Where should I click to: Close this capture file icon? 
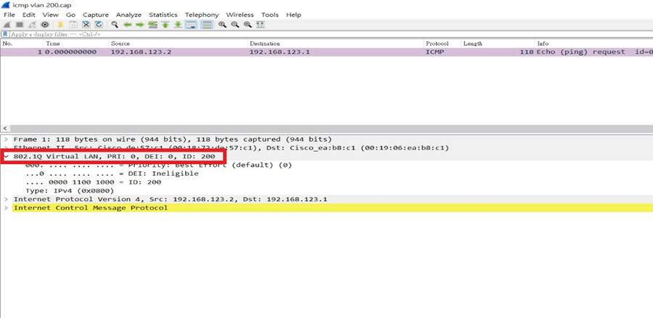click(x=86, y=25)
